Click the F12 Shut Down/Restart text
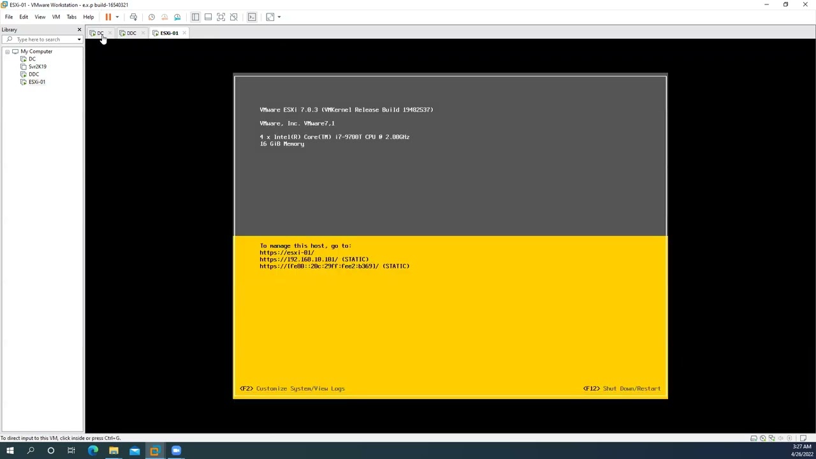The height and width of the screenshot is (459, 816). point(622,388)
